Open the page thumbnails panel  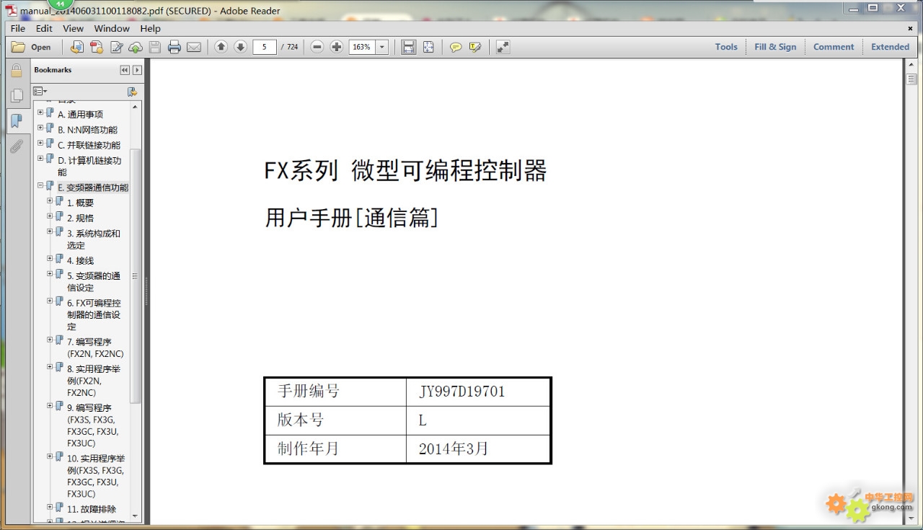pos(16,95)
